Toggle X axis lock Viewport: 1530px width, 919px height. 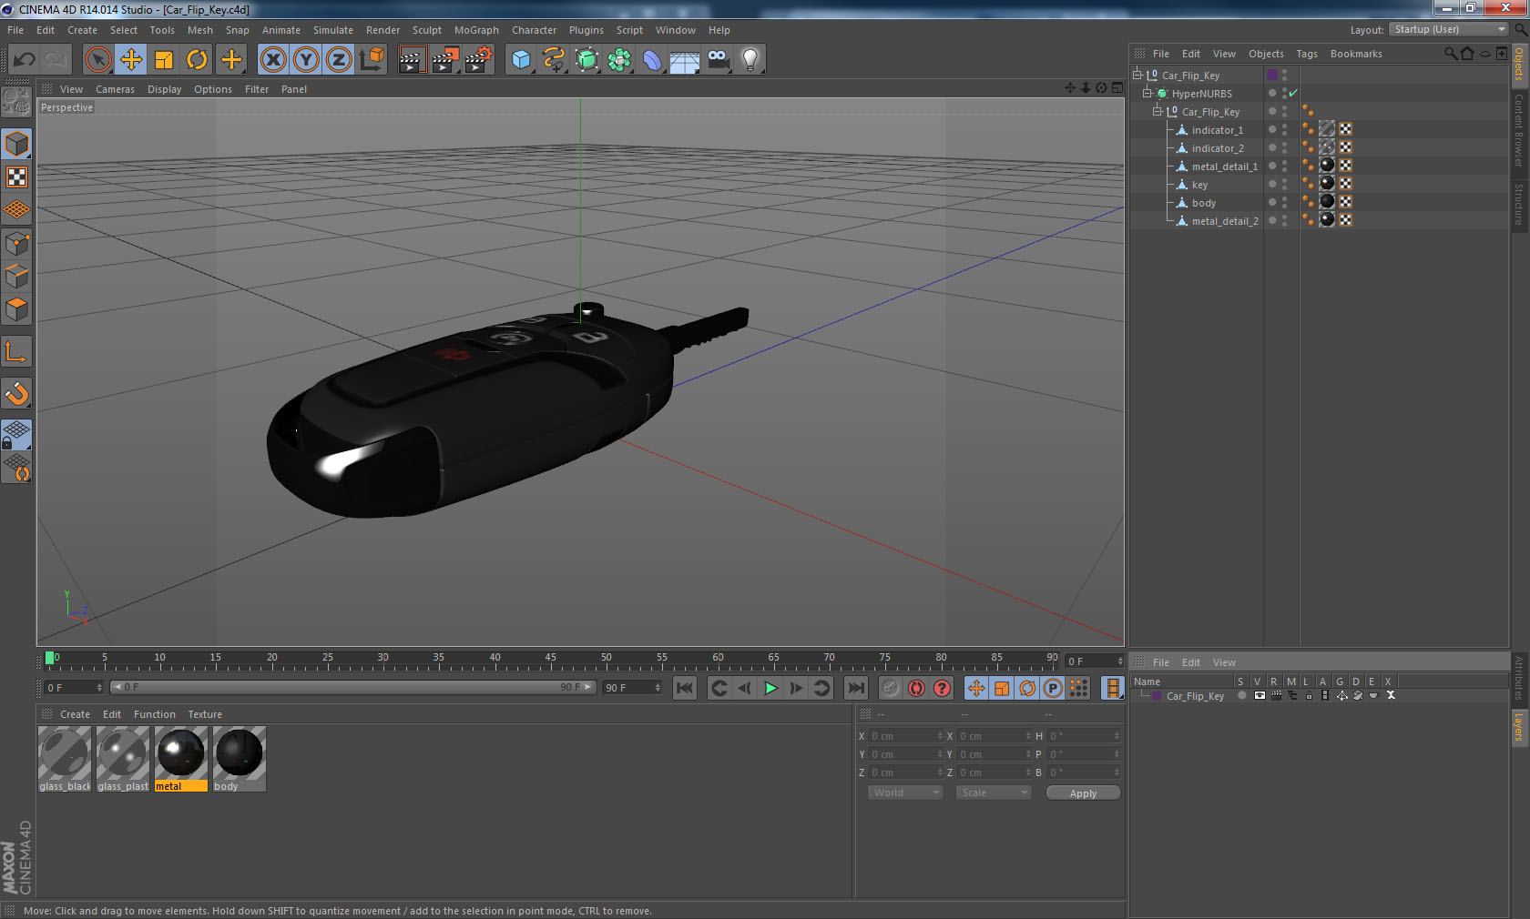272,60
